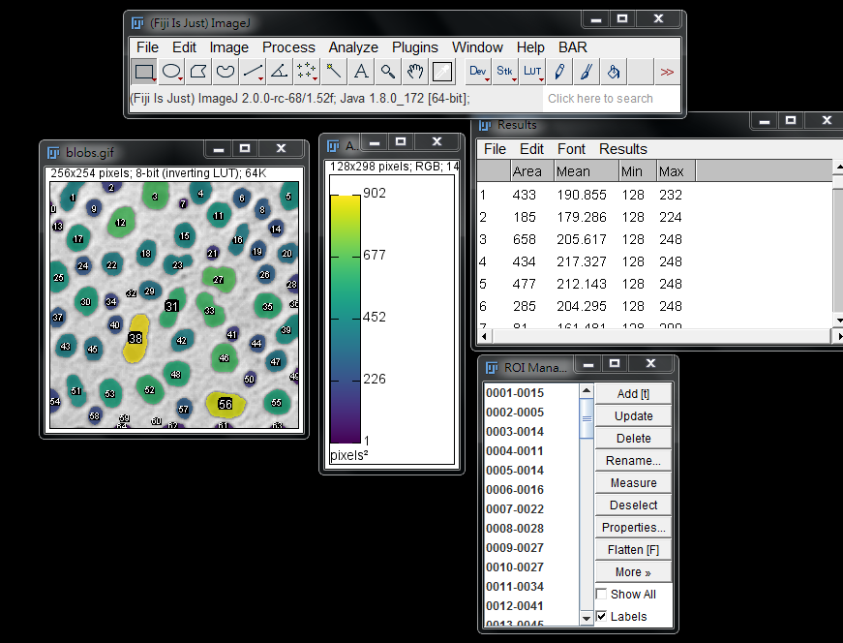Expand more tools double-arrow switcher
Screen dimensions: 843x643
[x=667, y=71]
